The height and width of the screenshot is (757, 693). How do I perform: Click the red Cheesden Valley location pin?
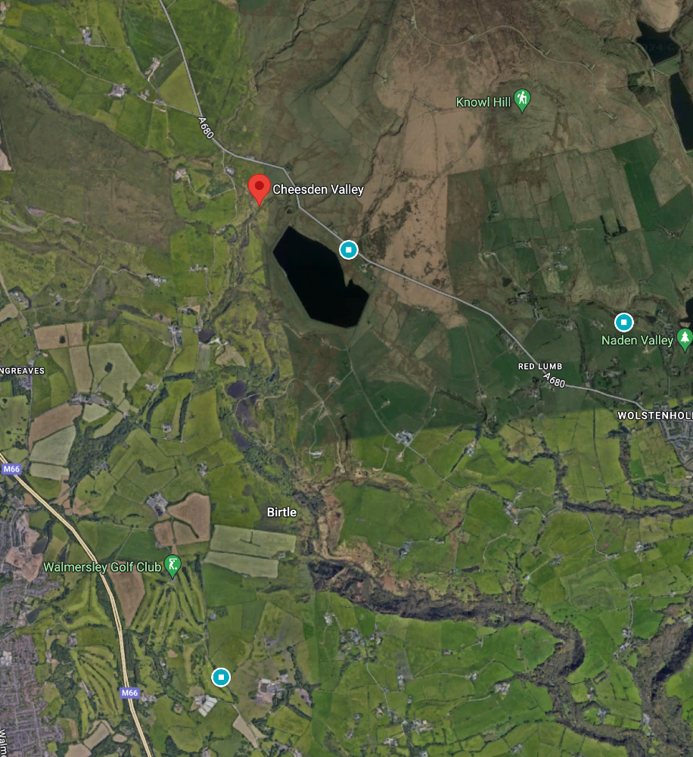[x=259, y=189]
